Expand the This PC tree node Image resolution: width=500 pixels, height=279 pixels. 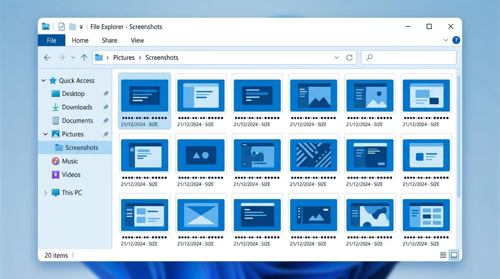pos(45,192)
